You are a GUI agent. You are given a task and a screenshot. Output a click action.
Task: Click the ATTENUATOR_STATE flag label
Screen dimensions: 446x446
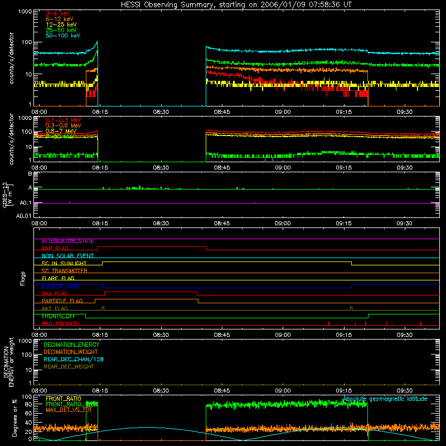pyautogui.click(x=67, y=241)
